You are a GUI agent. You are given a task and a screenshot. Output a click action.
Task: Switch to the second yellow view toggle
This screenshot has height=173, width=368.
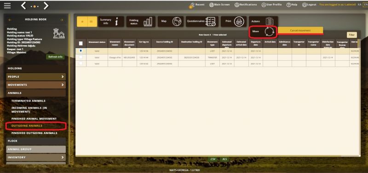point(92,22)
